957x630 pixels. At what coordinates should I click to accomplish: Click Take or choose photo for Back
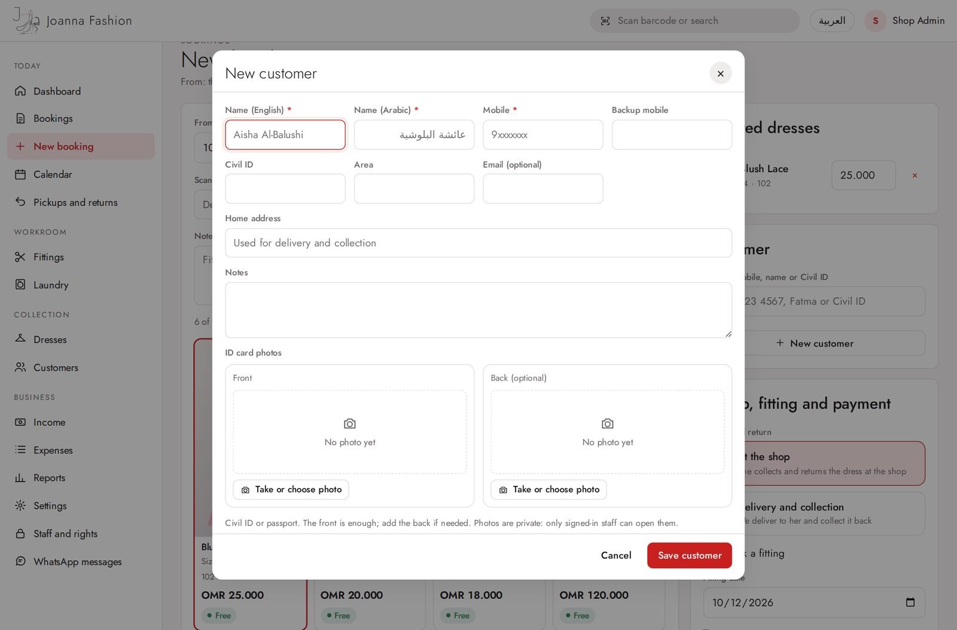[x=548, y=490]
